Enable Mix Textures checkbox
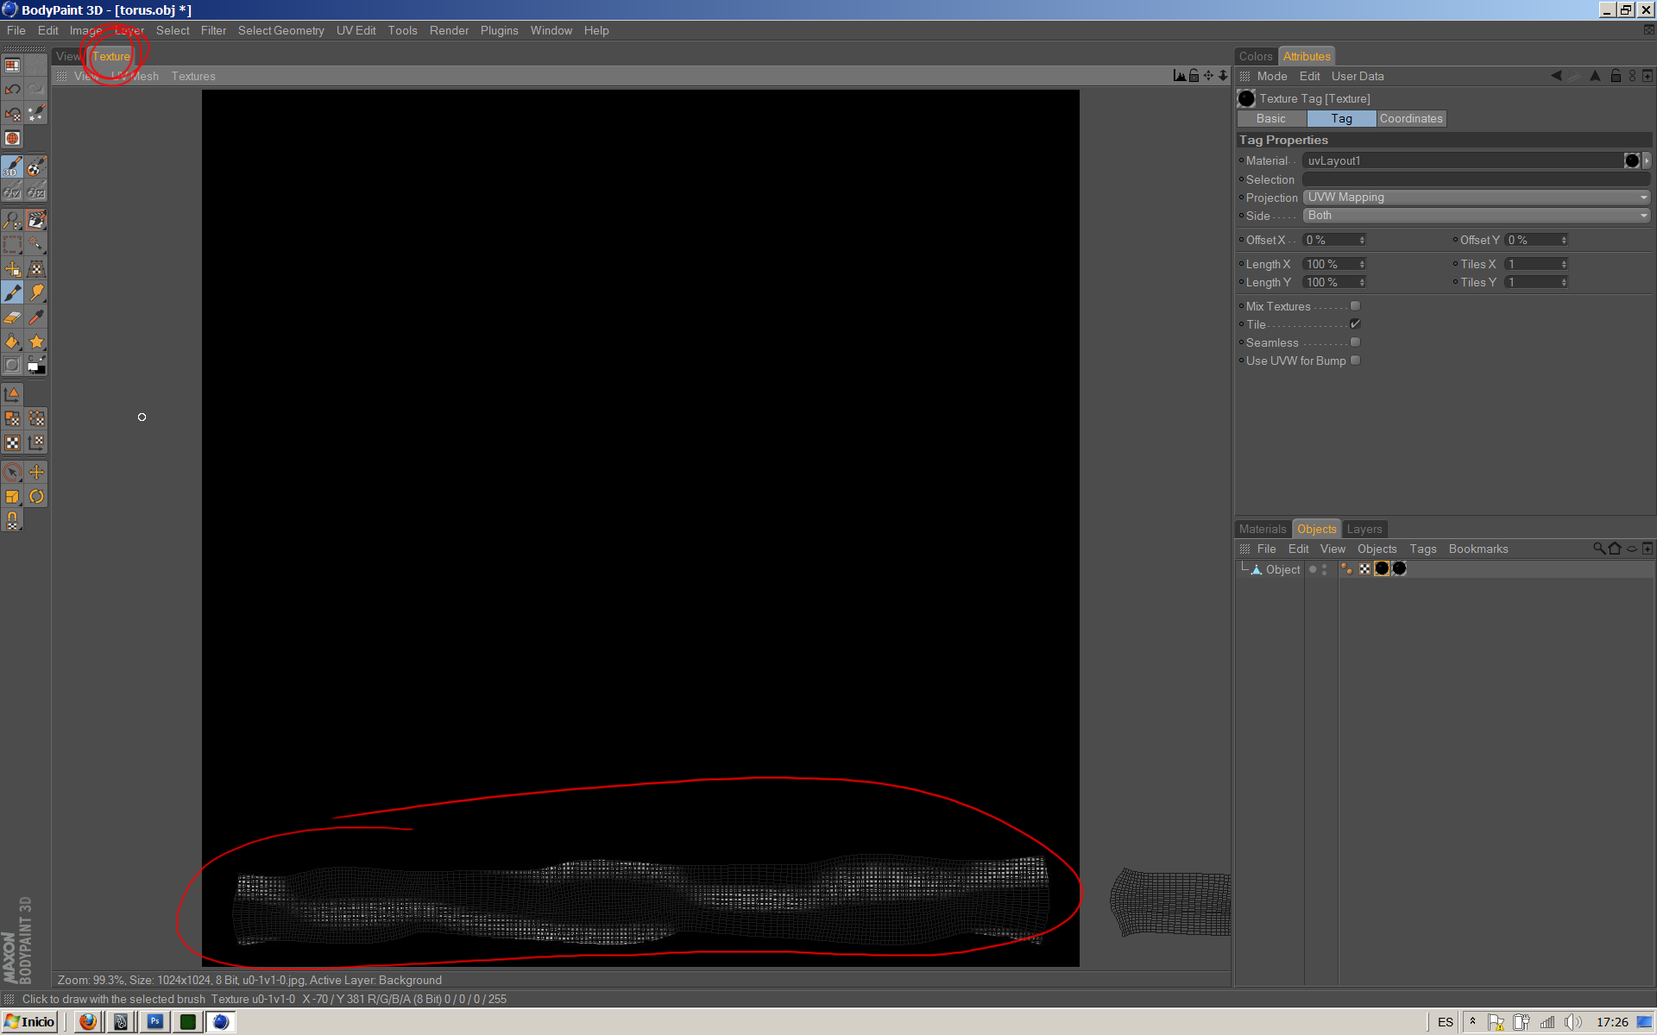The height and width of the screenshot is (1035, 1657). pyautogui.click(x=1355, y=306)
